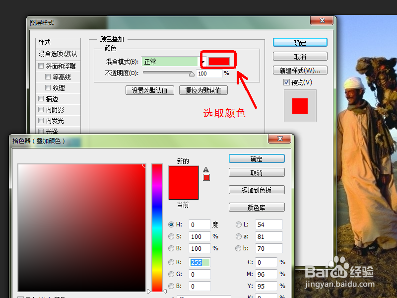Pick a color in the saturation-brightness field
This screenshot has width=397, height=298.
pos(82,227)
